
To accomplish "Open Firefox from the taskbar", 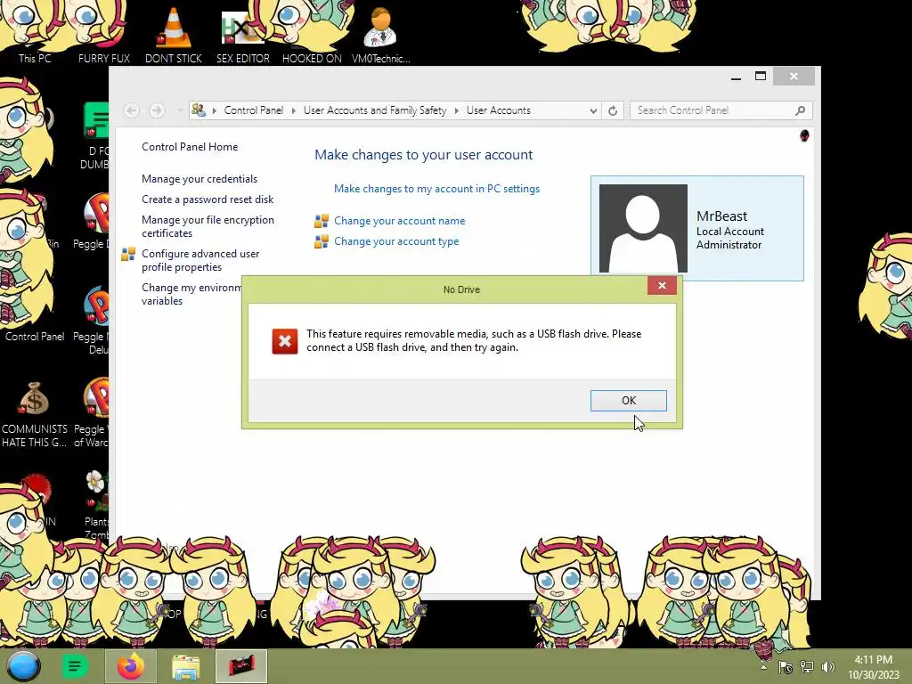I will pos(131,666).
